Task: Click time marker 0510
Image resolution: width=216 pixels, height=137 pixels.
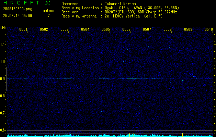Action: (209, 29)
